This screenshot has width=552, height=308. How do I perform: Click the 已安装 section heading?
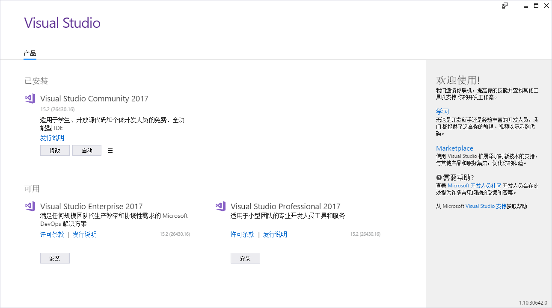[x=36, y=81]
